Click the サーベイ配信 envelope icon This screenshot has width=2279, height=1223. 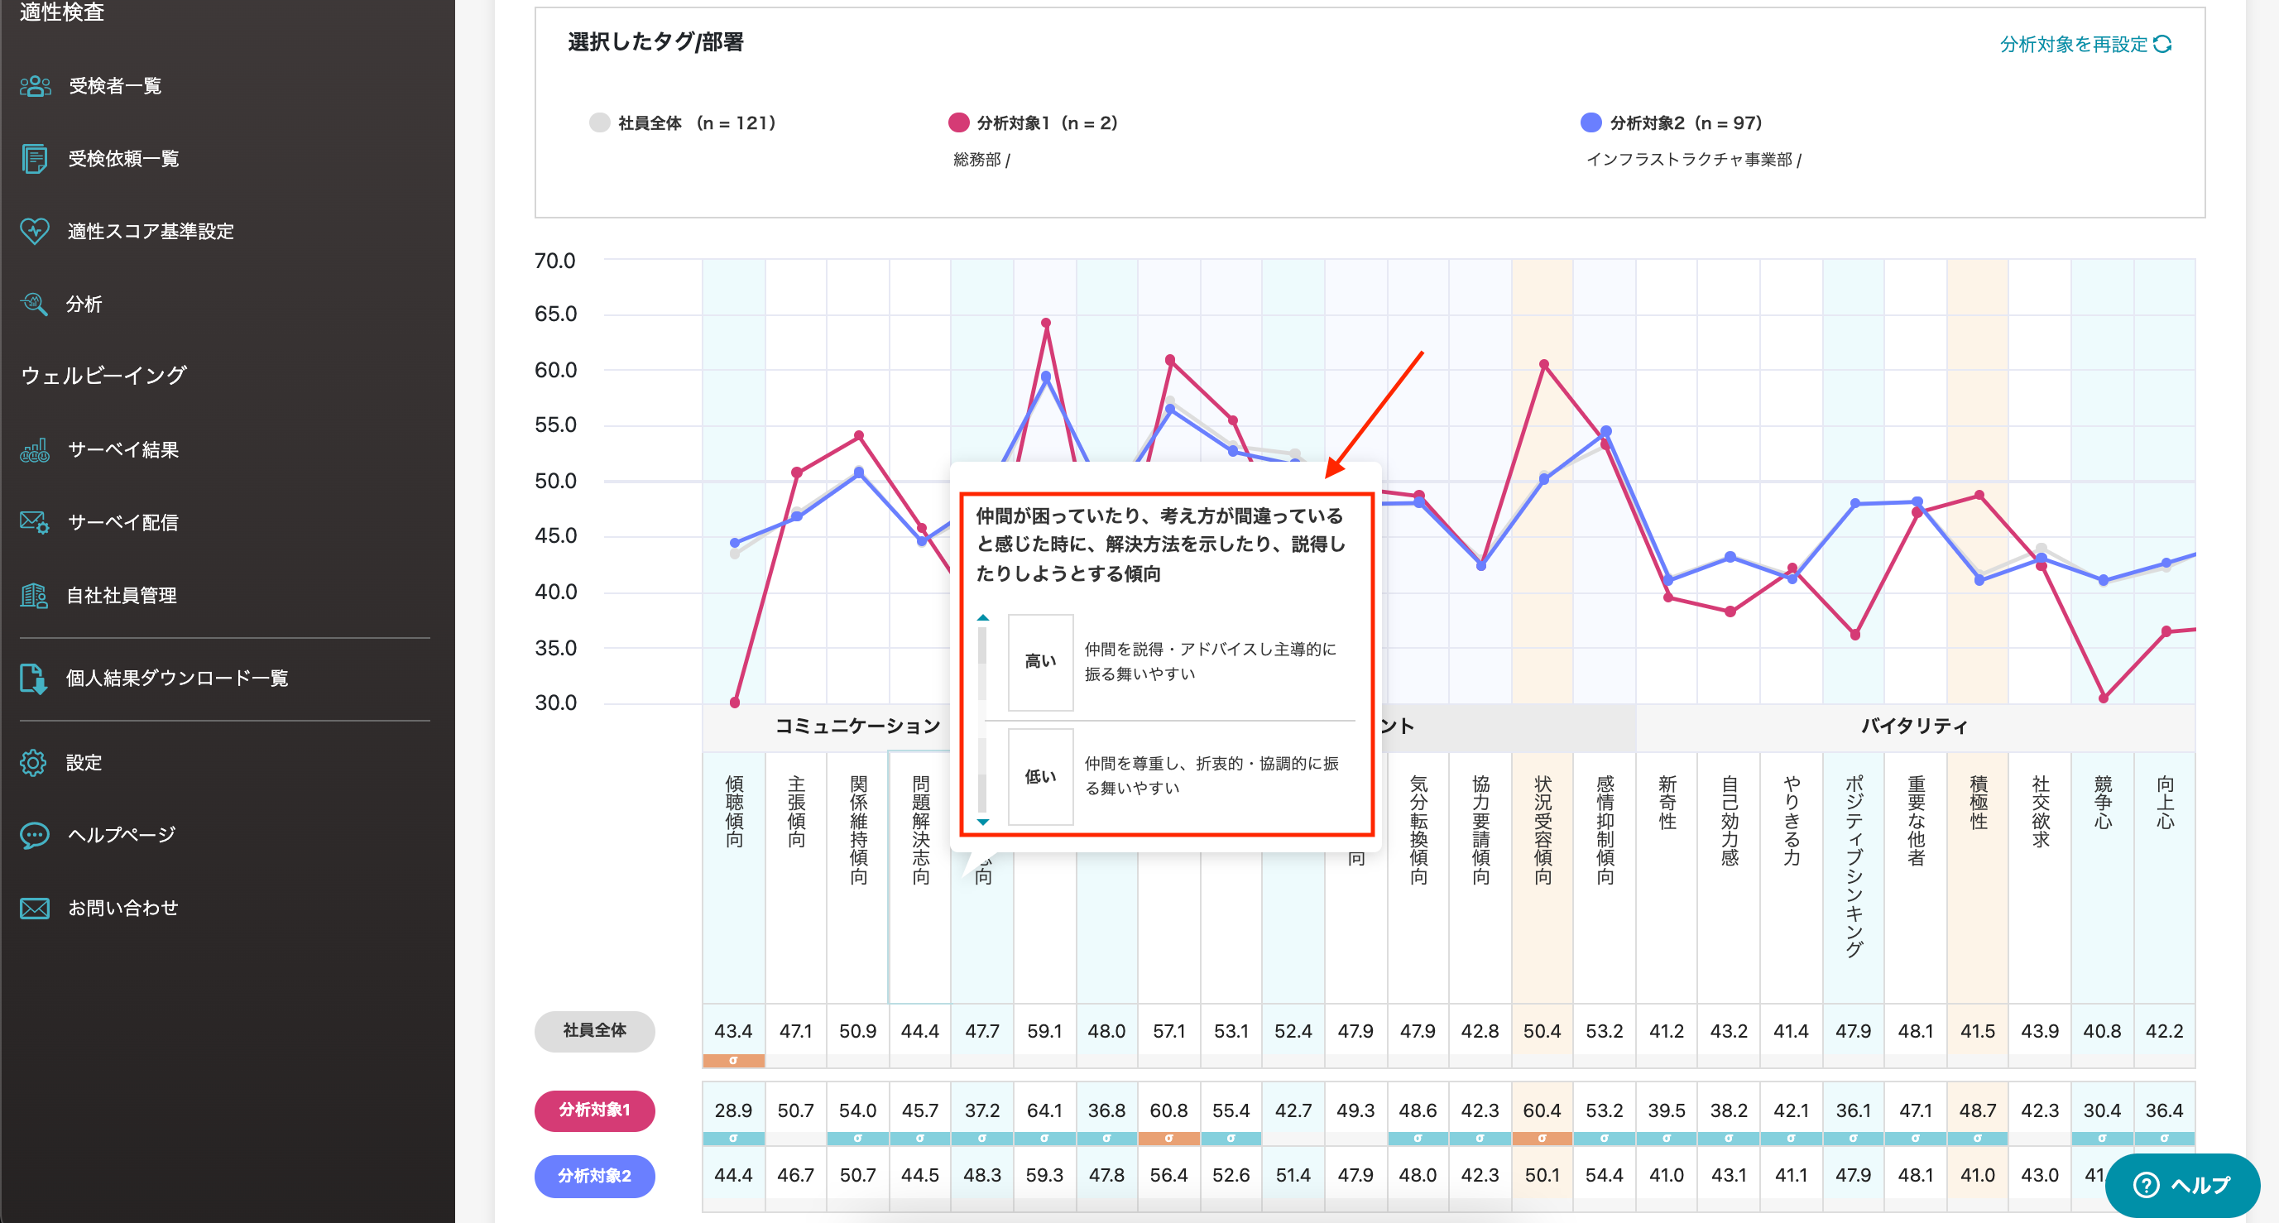point(36,522)
